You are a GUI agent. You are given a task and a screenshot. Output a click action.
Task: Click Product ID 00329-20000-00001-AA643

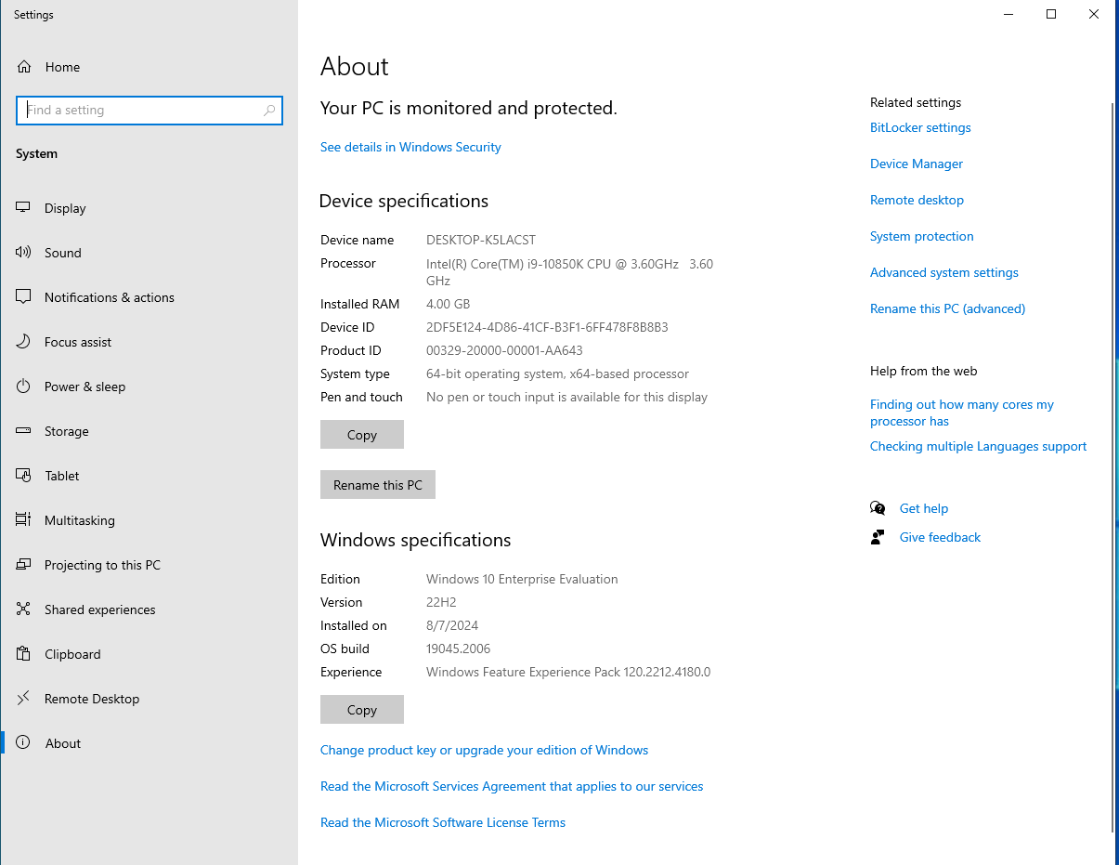[504, 350]
